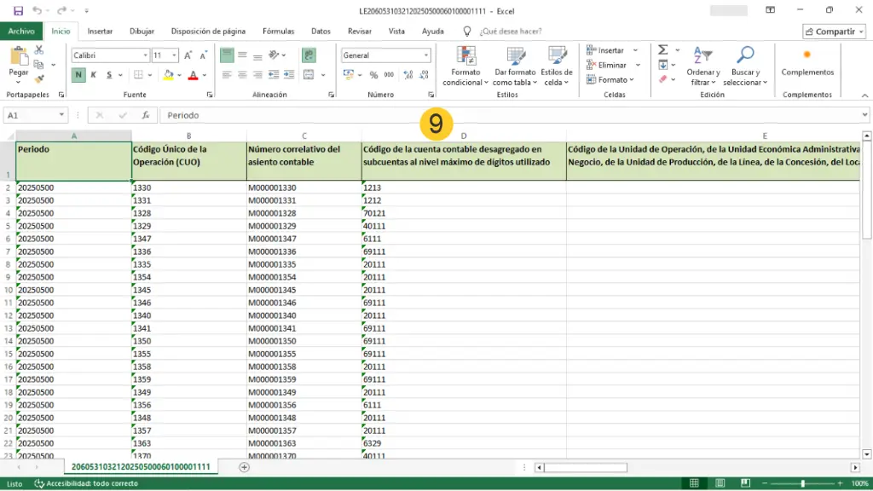Viewport: 873px width, 491px height.
Task: Click the Compartir button
Action: [x=835, y=32]
